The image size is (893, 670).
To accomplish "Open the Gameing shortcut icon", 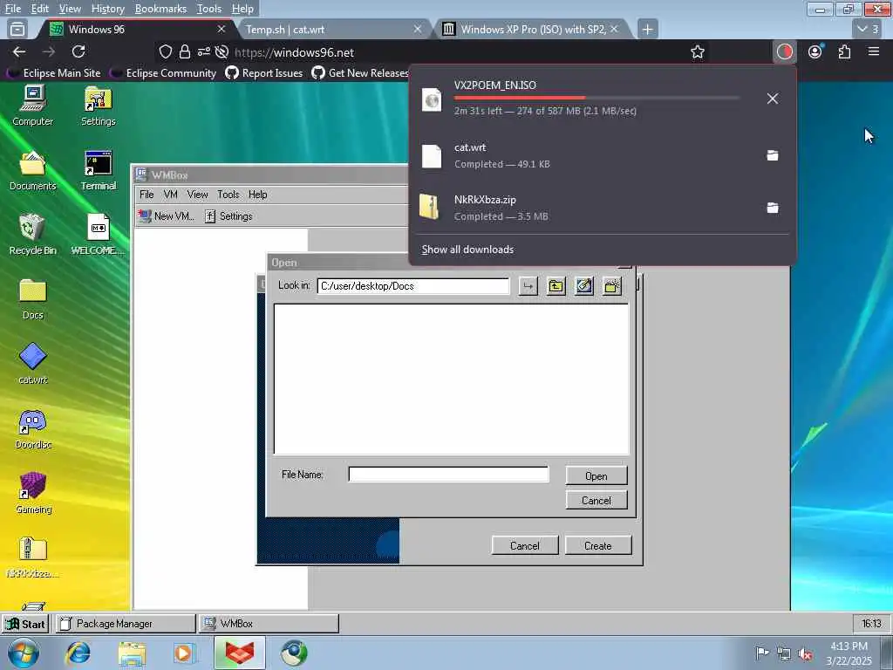I will (x=32, y=494).
